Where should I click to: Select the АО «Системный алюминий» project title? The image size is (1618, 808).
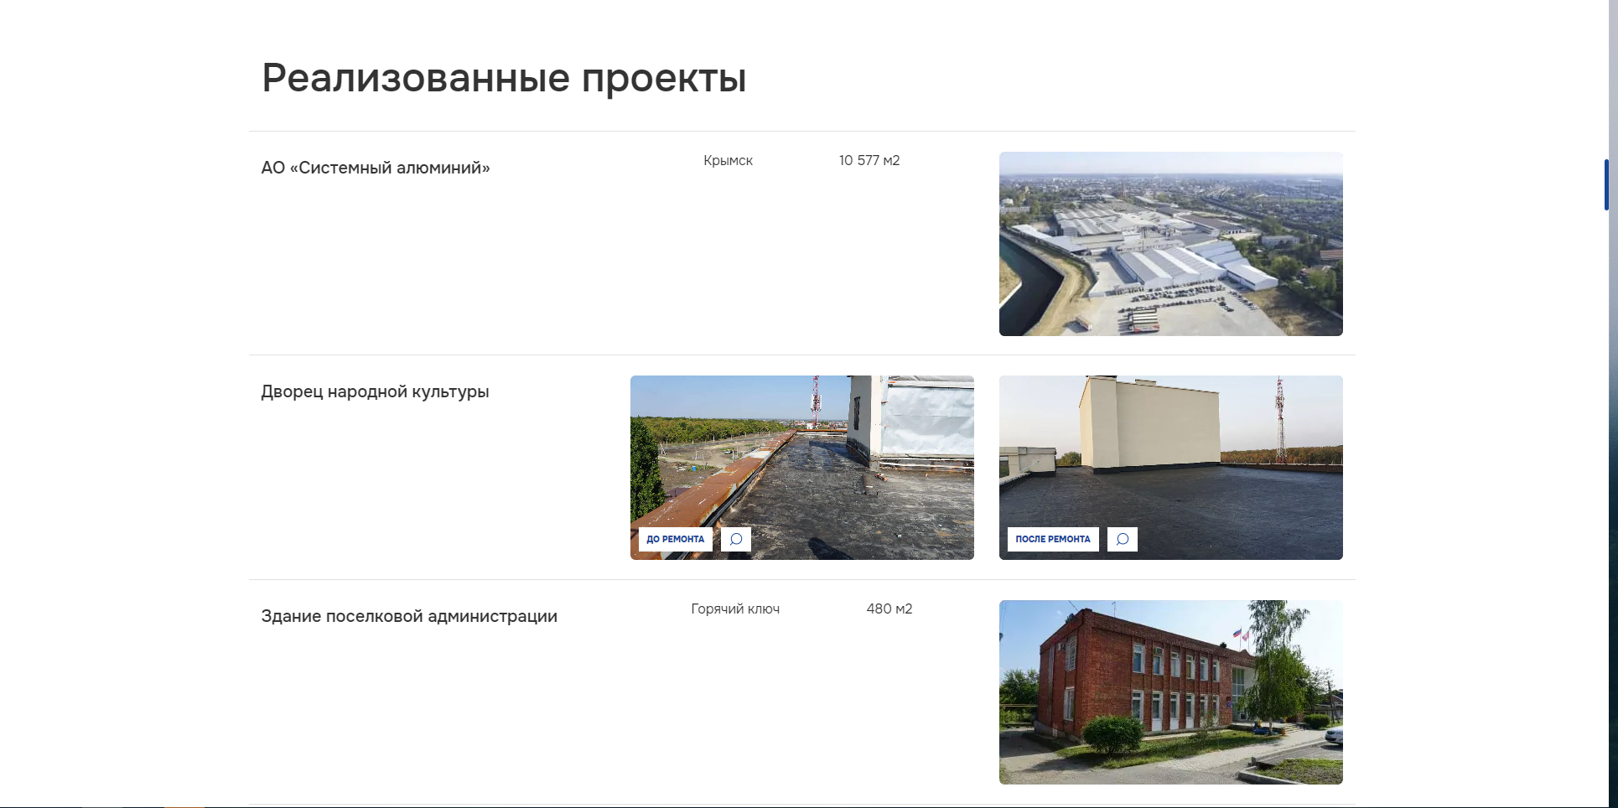[376, 168]
